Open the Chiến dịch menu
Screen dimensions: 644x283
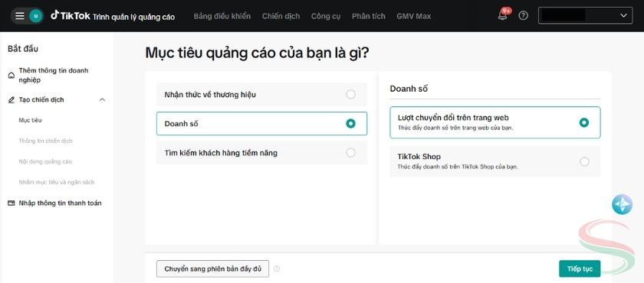[x=281, y=16]
